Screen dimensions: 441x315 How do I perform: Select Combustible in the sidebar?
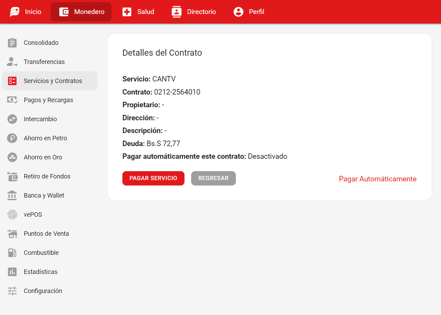pyautogui.click(x=50, y=253)
